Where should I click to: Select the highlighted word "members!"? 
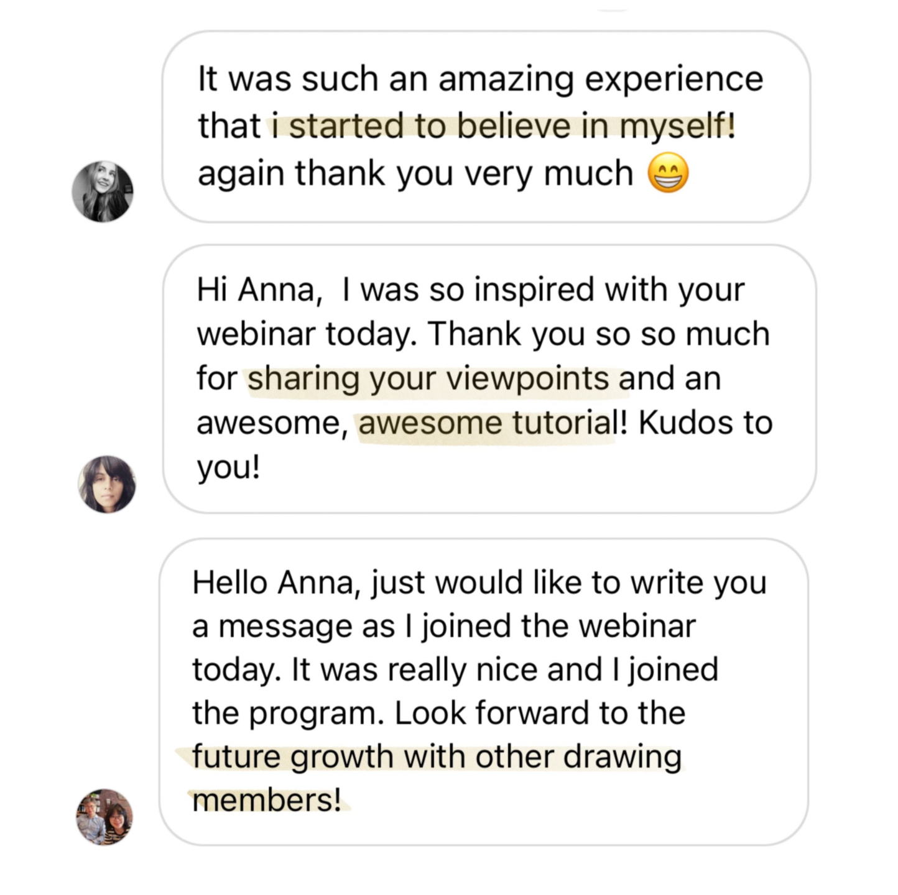[267, 801]
